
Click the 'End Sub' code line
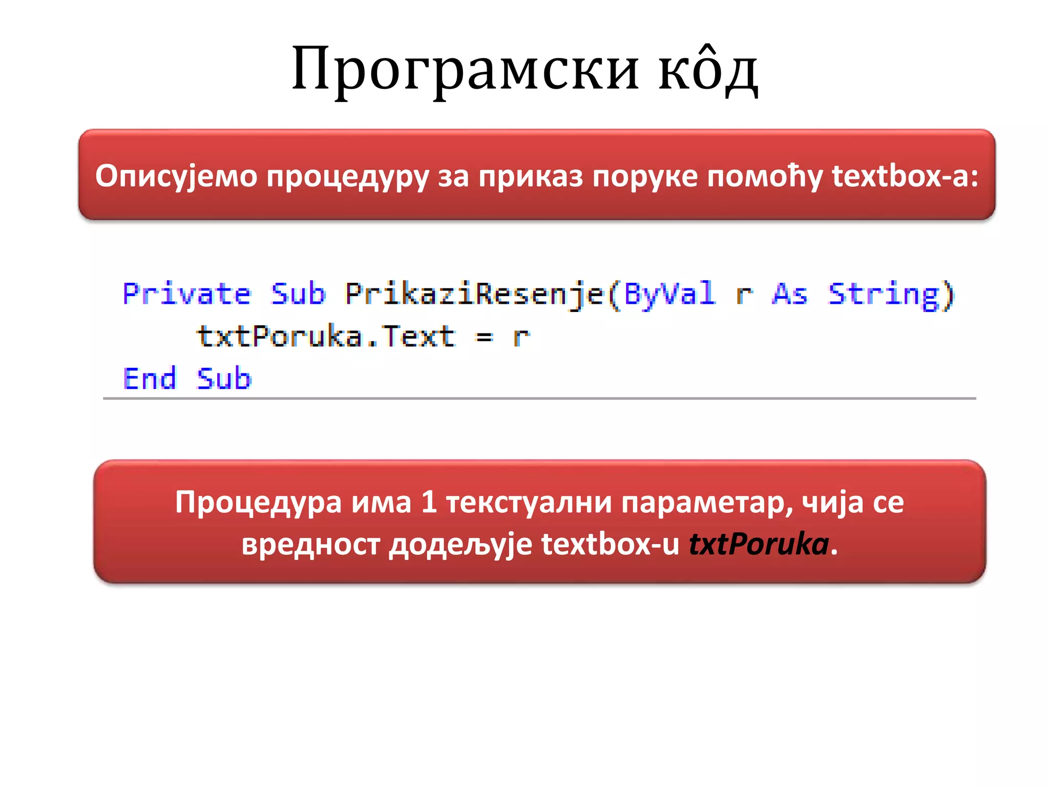187,379
